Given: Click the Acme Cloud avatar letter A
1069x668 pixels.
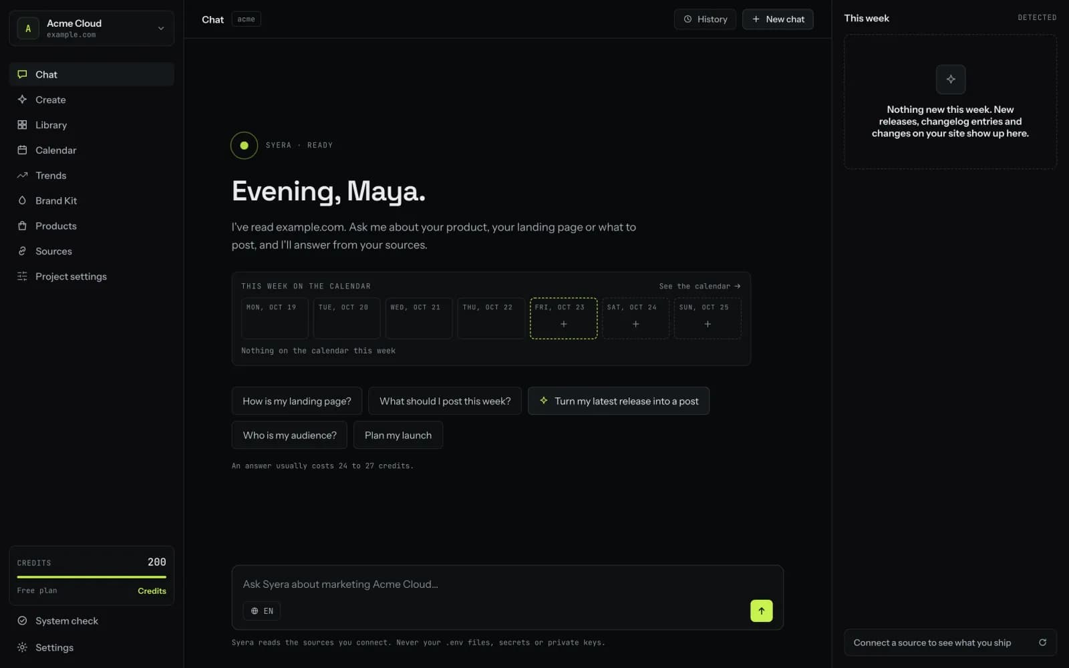Looking at the screenshot, I should (28, 29).
